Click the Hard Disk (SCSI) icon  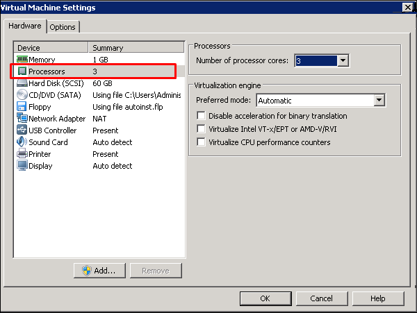coord(22,83)
